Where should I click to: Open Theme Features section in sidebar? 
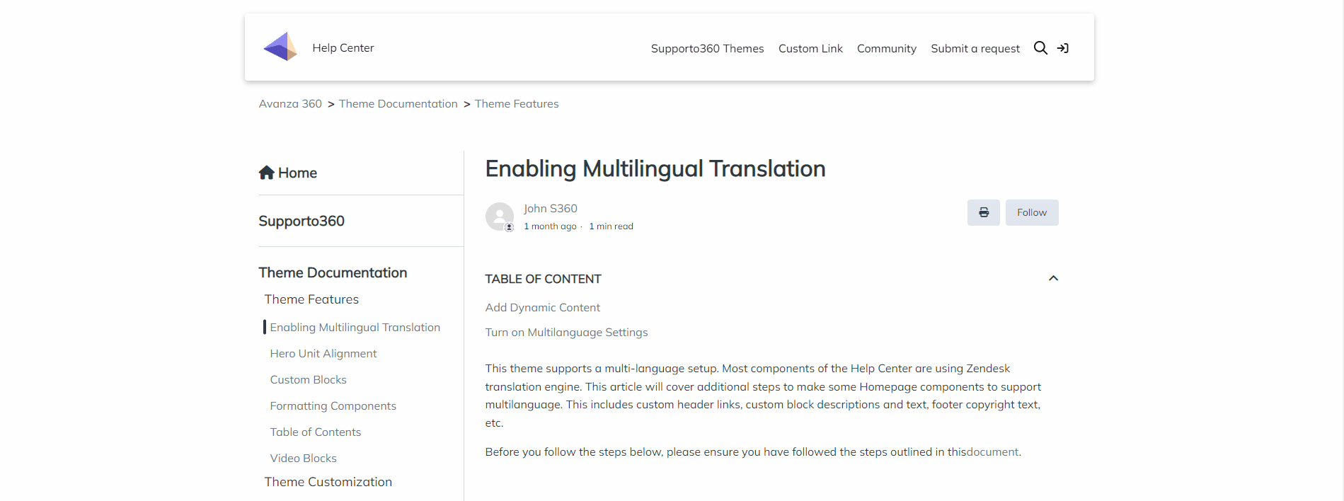(x=311, y=299)
